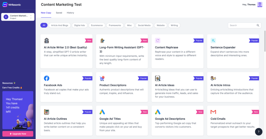Image resolution: width=266 pixels, height=139 pixels.
Task: Filter by Digital Ads category
Action: coord(79,25)
